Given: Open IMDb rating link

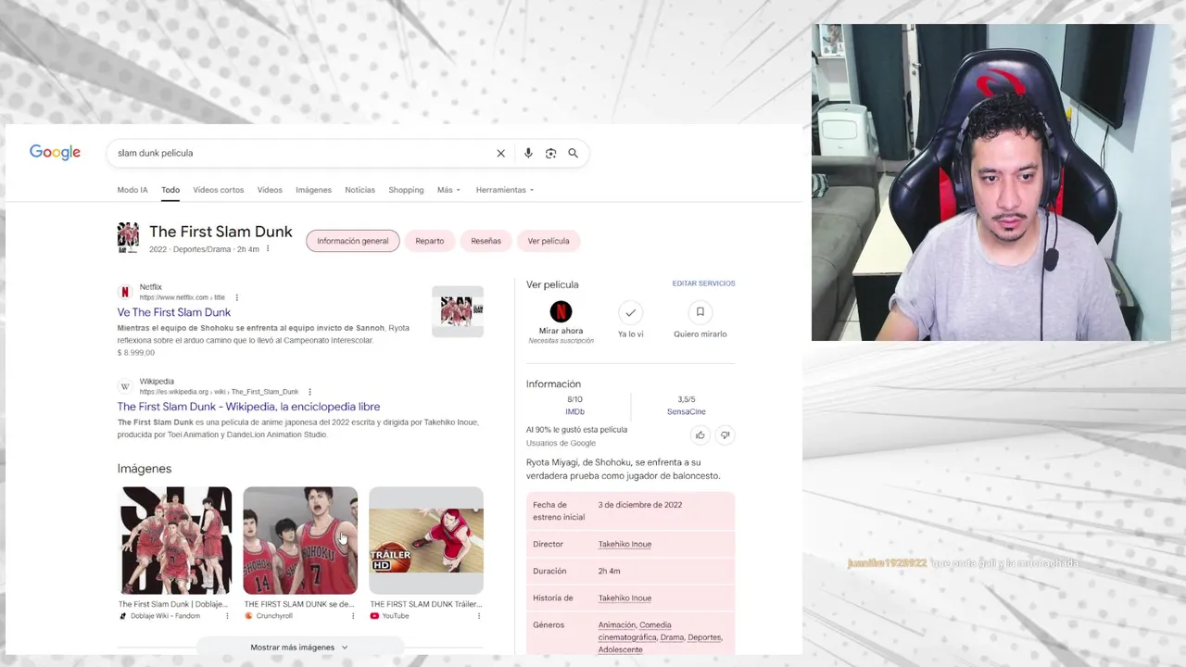Looking at the screenshot, I should [574, 411].
